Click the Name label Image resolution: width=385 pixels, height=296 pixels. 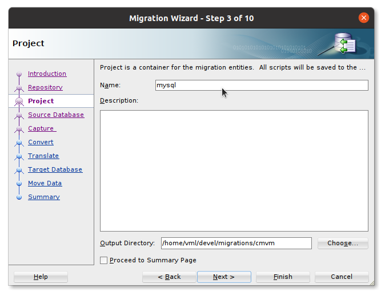tap(110, 86)
